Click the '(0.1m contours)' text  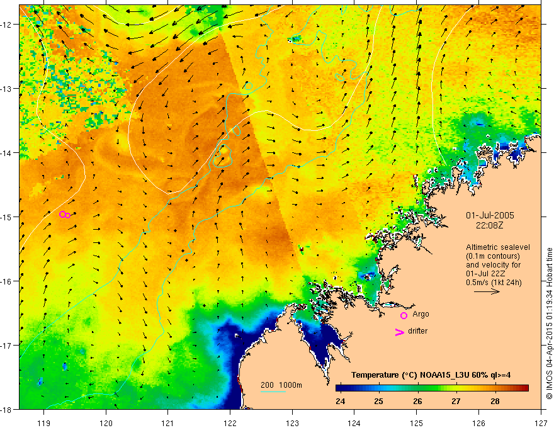pyautogui.click(x=493, y=256)
